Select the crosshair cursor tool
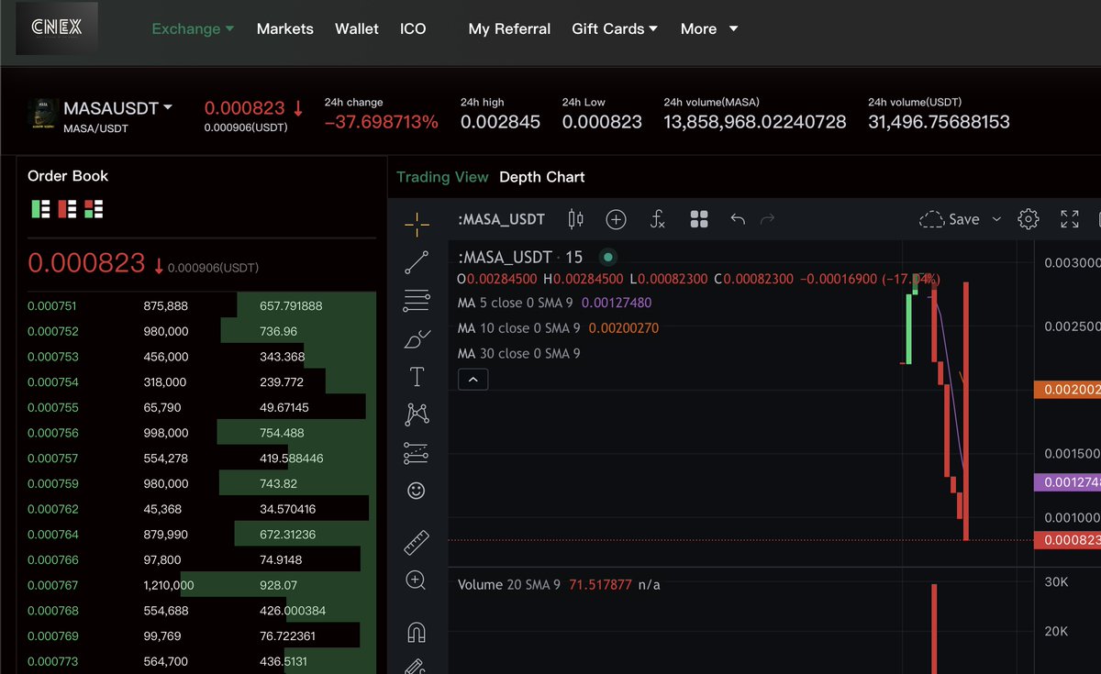This screenshot has height=674, width=1101. click(x=417, y=223)
